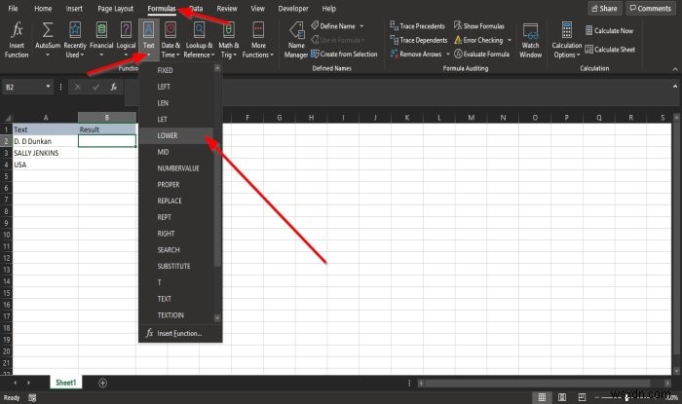Expand the Define Name dropdown arrow
This screenshot has height=404, width=682.
361,26
